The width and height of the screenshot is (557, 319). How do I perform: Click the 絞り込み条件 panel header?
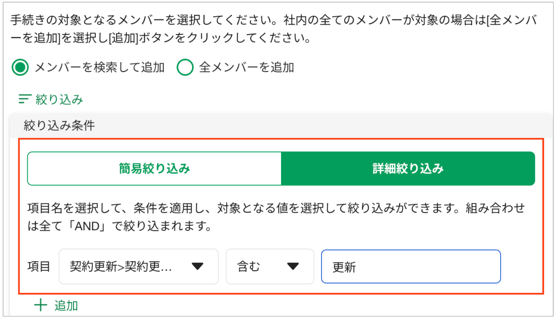280,126
